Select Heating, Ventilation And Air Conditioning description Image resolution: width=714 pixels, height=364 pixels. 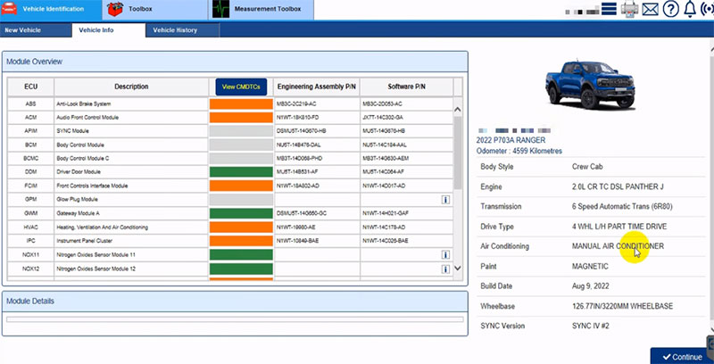point(102,227)
